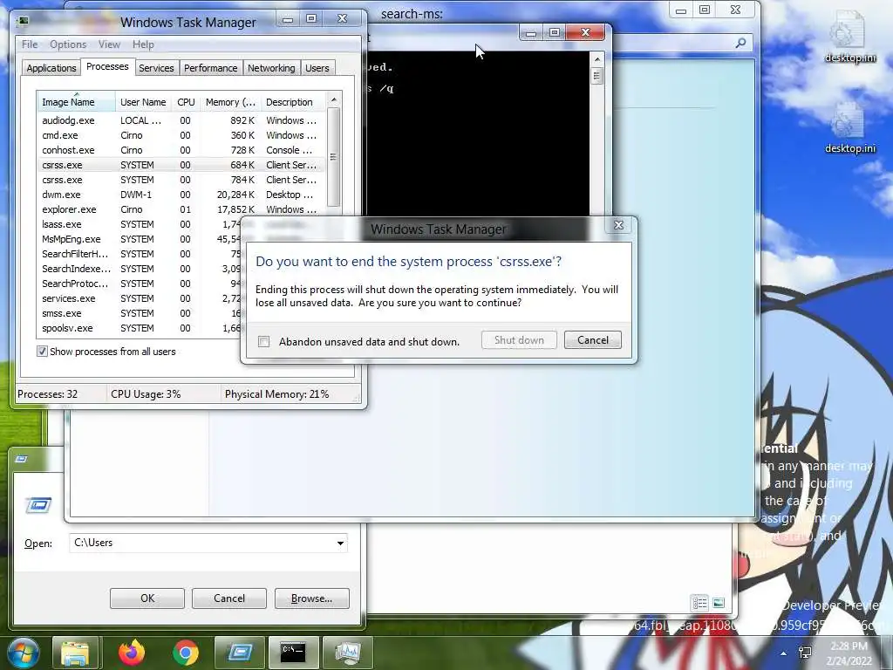893x670 pixels.
Task: Switch to the Performance tab
Action: point(210,68)
